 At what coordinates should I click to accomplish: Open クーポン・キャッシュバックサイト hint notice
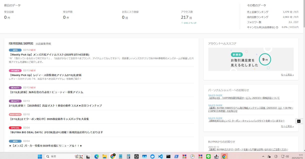(246, 121)
